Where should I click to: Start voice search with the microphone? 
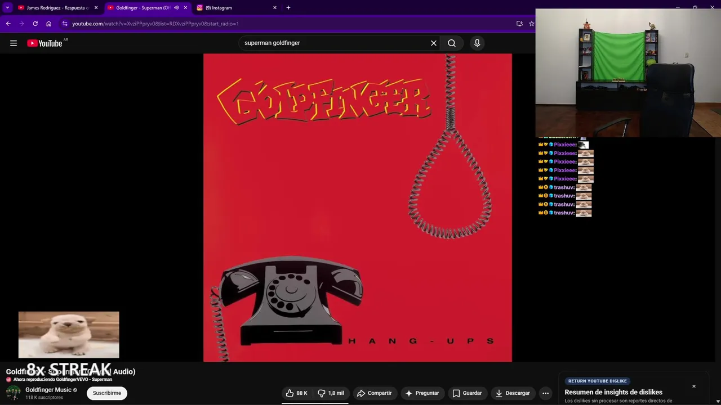coord(477,43)
